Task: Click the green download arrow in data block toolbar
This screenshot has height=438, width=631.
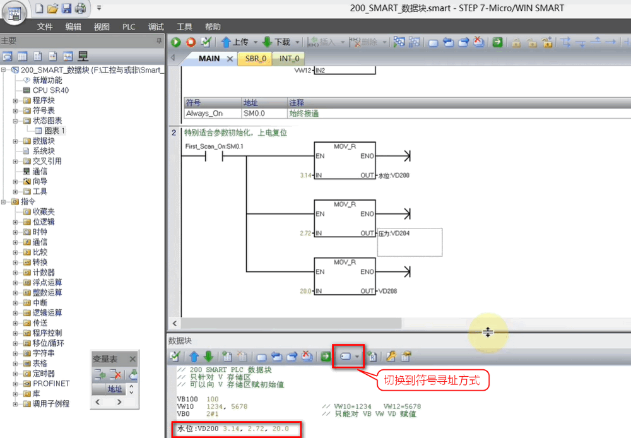Action: [208, 356]
